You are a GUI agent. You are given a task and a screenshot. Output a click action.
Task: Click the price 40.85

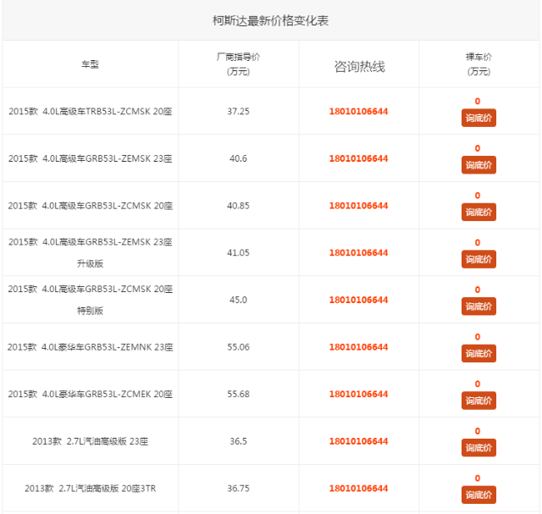click(x=238, y=206)
